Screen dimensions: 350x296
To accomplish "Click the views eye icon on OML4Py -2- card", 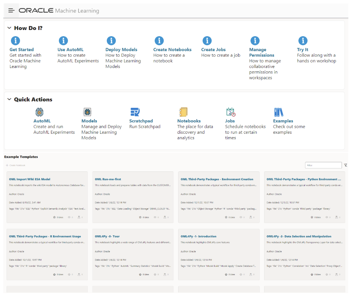I will [x=327, y=274].
